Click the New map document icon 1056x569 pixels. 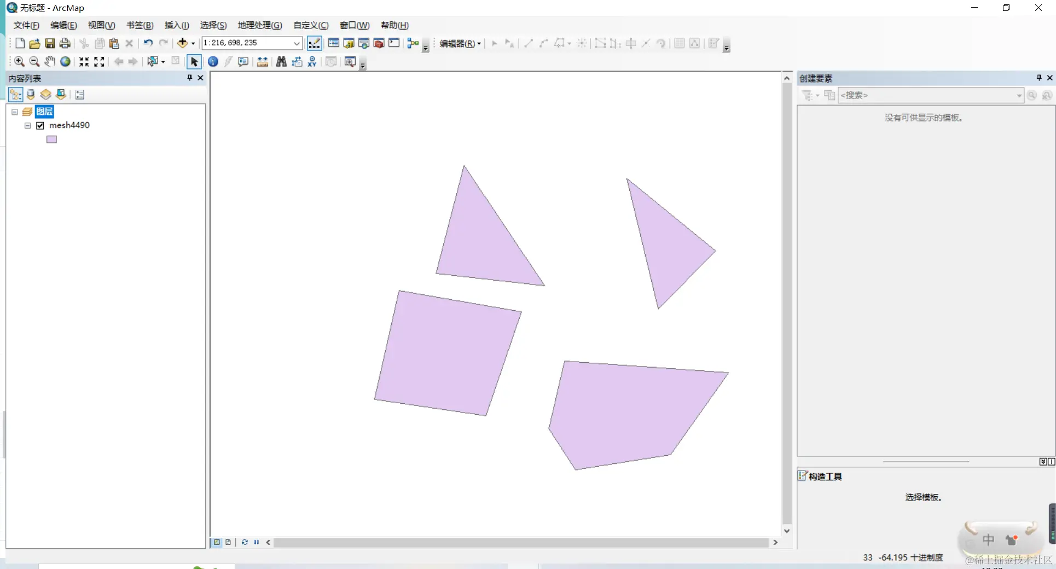[20, 43]
